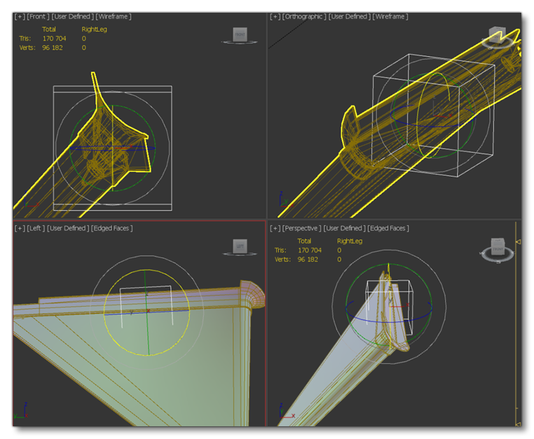Image resolution: width=534 pixels, height=439 pixels.
Task: Click the axis tripod in Left viewport corner
Action: (20, 412)
